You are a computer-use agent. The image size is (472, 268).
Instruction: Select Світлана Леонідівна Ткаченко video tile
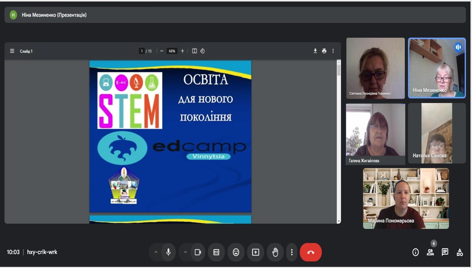coord(375,68)
